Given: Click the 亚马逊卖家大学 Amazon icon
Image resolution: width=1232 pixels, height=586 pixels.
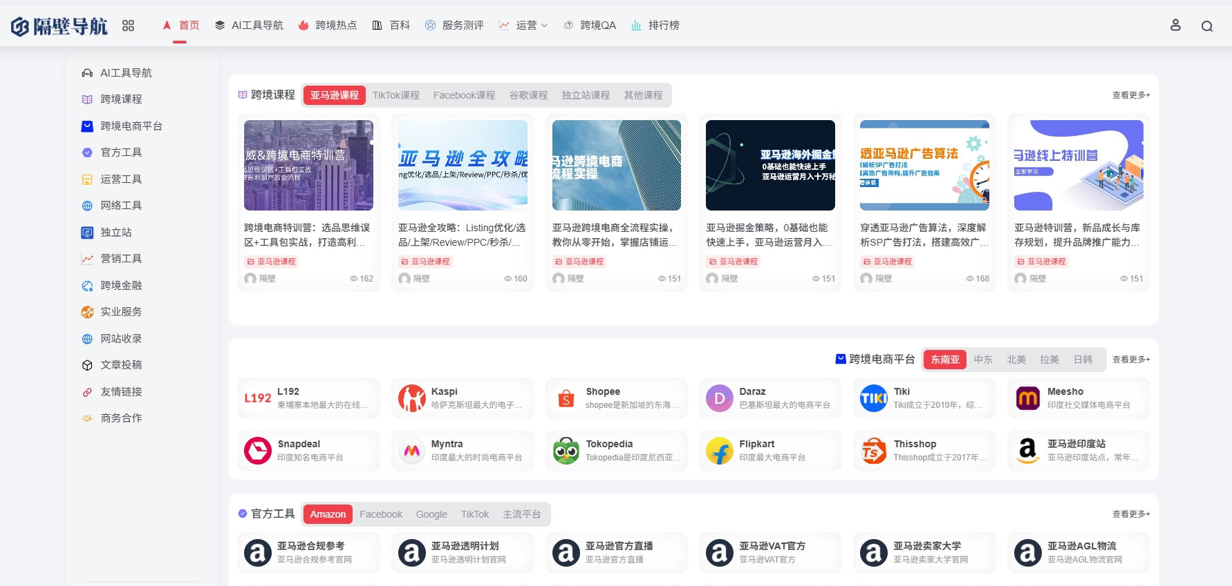Looking at the screenshot, I should click(x=873, y=553).
